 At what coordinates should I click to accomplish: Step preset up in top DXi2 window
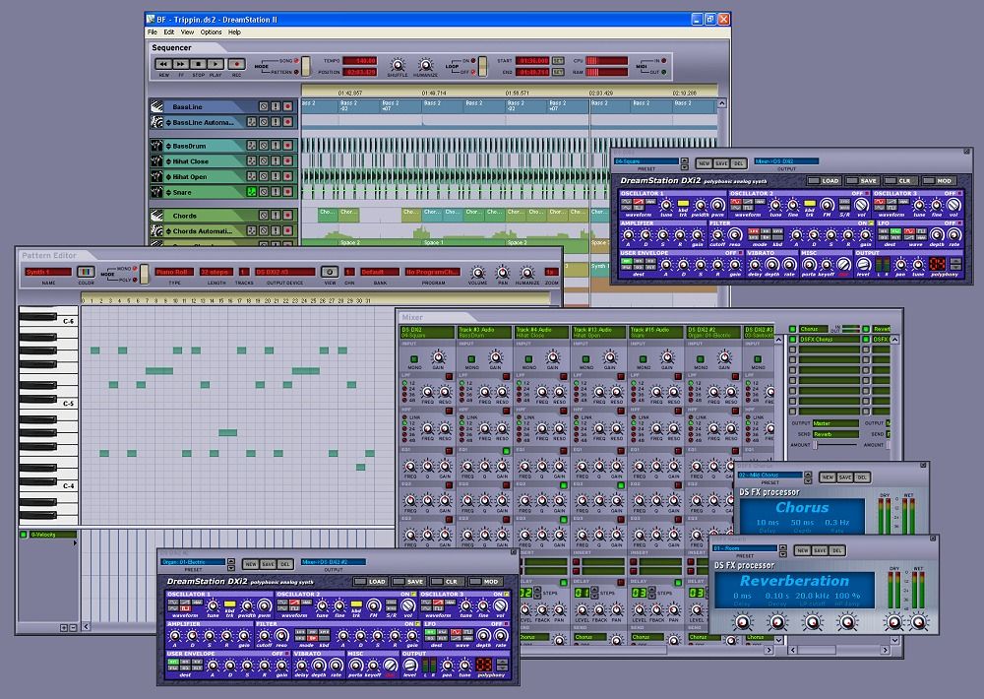click(685, 160)
